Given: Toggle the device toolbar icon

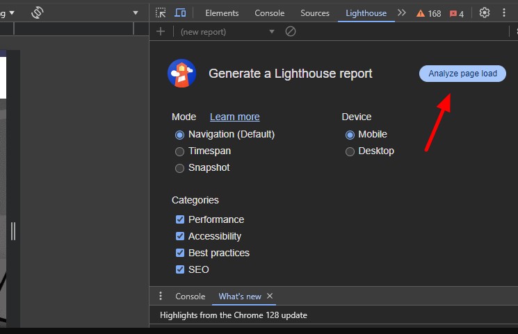Looking at the screenshot, I should 180,12.
